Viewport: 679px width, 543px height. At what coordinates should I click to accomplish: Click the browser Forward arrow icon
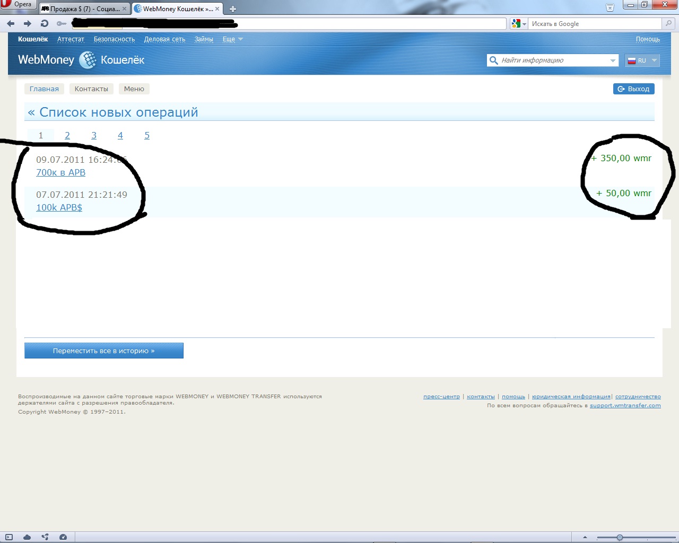coord(28,23)
